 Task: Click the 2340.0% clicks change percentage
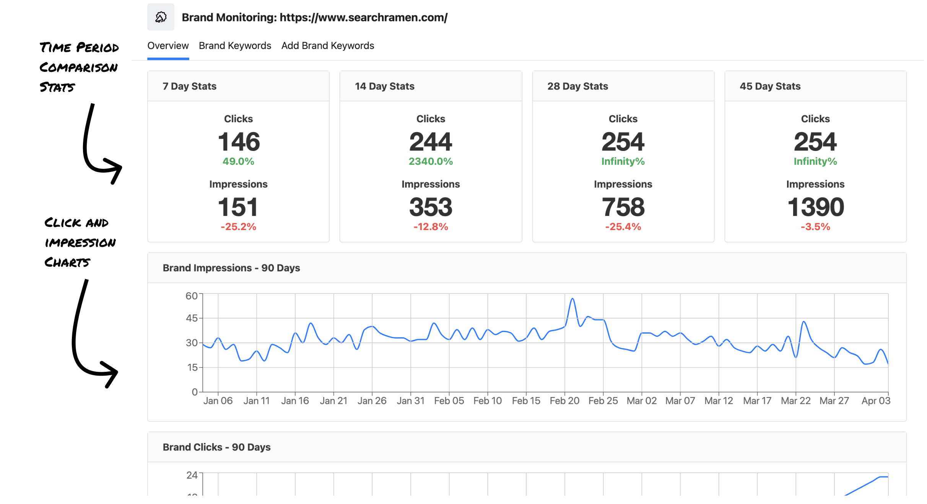tap(431, 162)
